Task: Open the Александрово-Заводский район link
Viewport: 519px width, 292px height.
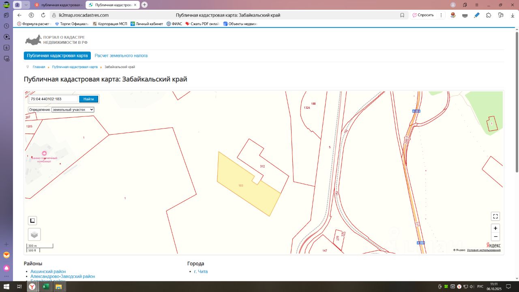Action: click(x=63, y=277)
